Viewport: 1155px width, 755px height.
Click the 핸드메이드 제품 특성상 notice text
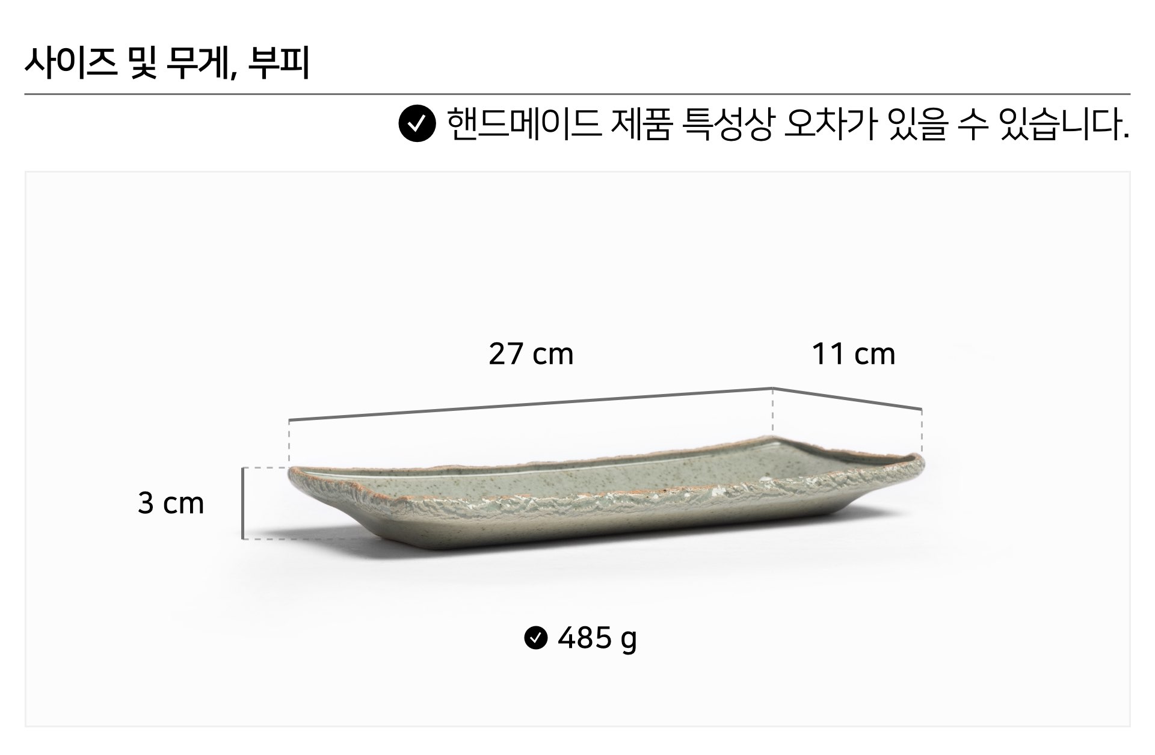click(787, 124)
